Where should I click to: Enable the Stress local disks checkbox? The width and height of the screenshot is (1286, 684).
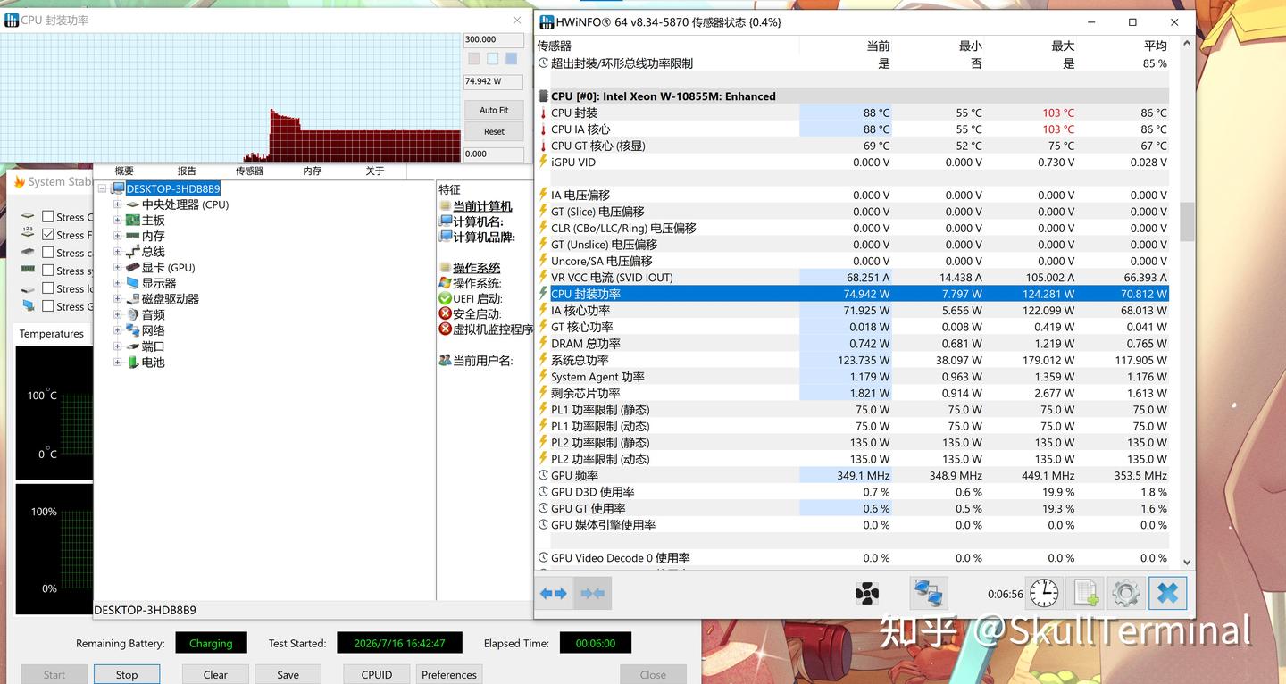coord(48,288)
